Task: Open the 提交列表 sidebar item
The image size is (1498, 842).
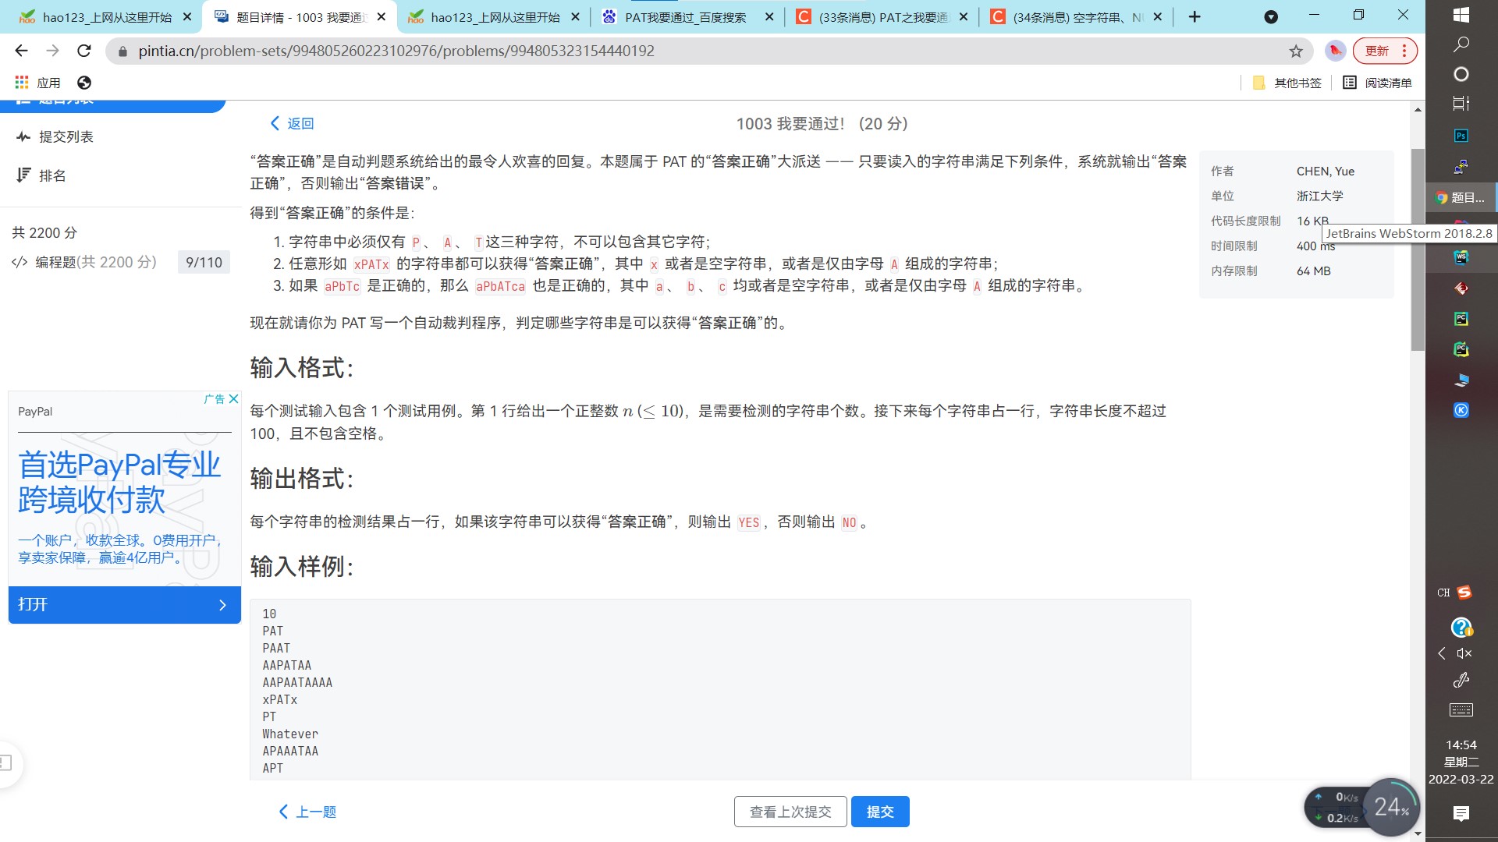Action: coord(66,136)
